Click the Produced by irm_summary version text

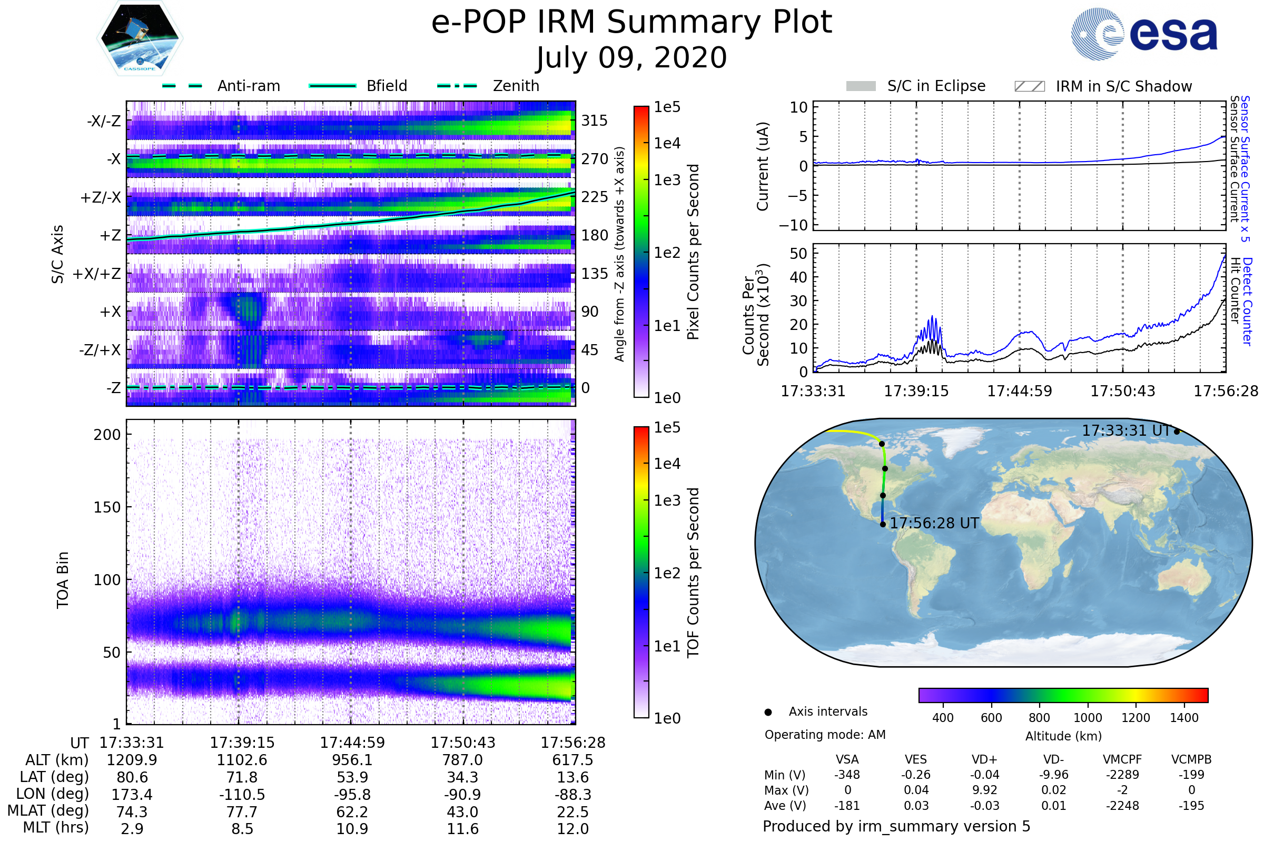896,826
